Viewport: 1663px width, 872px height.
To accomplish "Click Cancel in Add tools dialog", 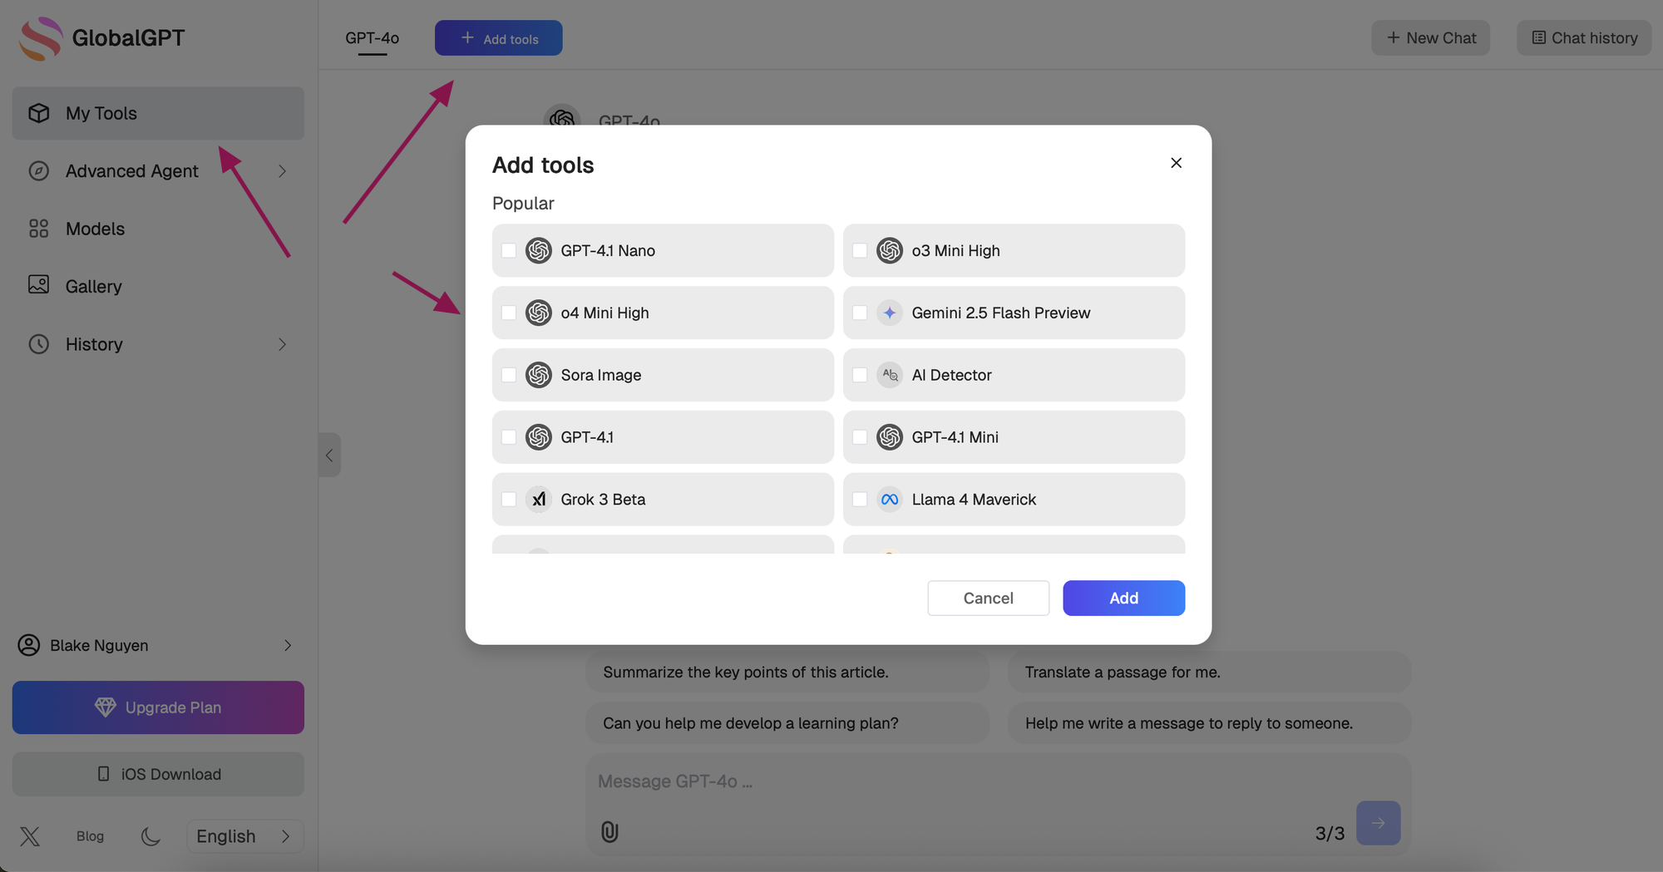I will (988, 599).
